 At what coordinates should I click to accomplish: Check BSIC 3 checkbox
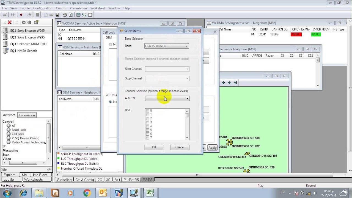148,122
